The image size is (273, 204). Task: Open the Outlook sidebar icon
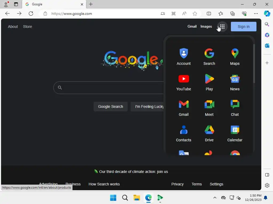point(267,46)
